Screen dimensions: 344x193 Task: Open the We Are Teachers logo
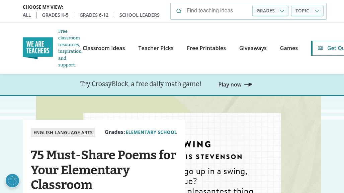pos(38,48)
